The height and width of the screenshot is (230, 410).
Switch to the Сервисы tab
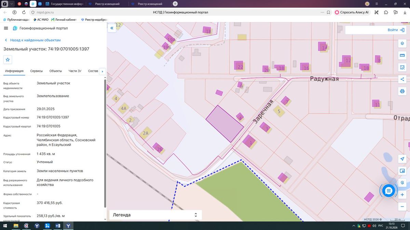(37, 71)
